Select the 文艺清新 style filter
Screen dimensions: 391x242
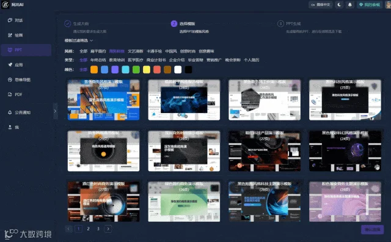[136, 51]
